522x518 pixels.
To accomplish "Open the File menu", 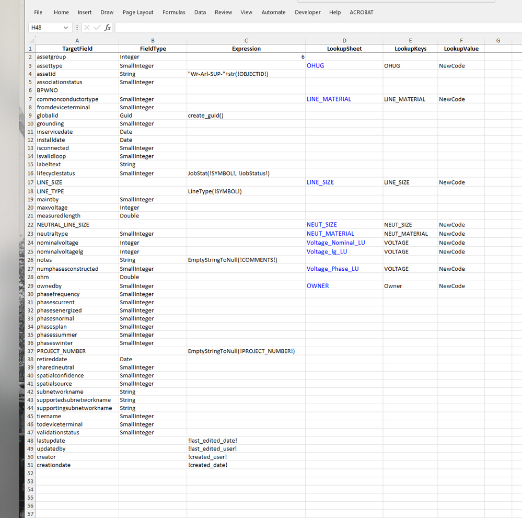I will coord(38,13).
